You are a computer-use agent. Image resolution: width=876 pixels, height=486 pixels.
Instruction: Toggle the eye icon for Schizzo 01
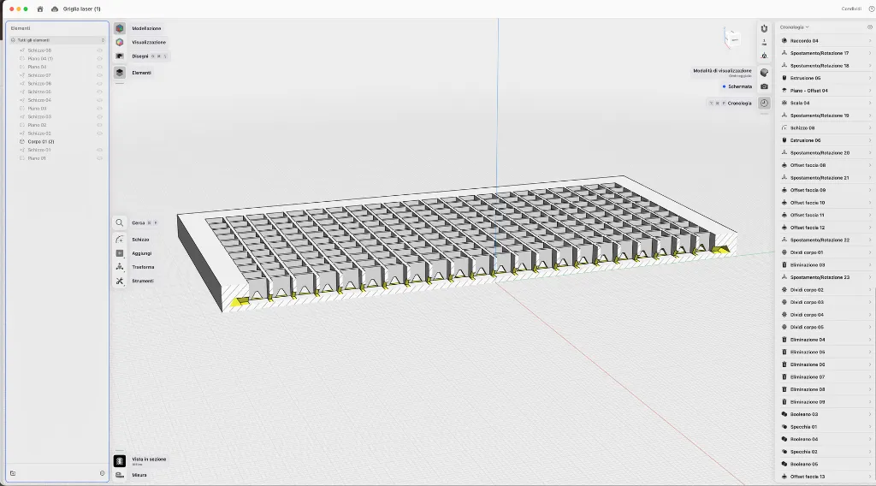(99, 150)
